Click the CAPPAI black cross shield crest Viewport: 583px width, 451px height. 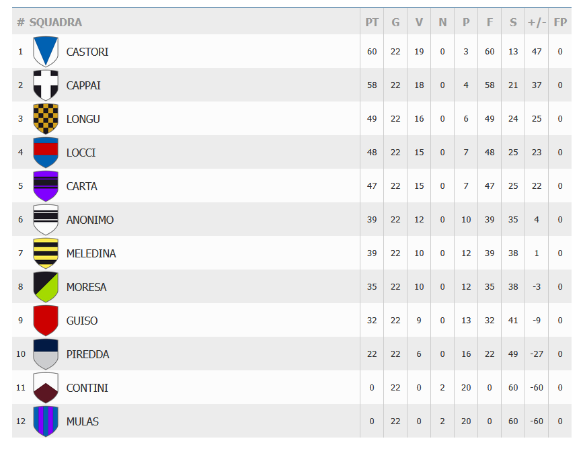[x=46, y=85]
